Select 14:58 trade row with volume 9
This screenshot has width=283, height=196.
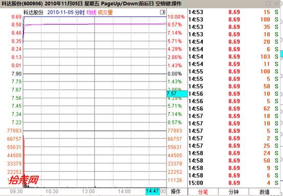(x=233, y=168)
